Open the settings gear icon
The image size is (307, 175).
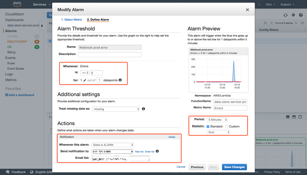(293, 15)
